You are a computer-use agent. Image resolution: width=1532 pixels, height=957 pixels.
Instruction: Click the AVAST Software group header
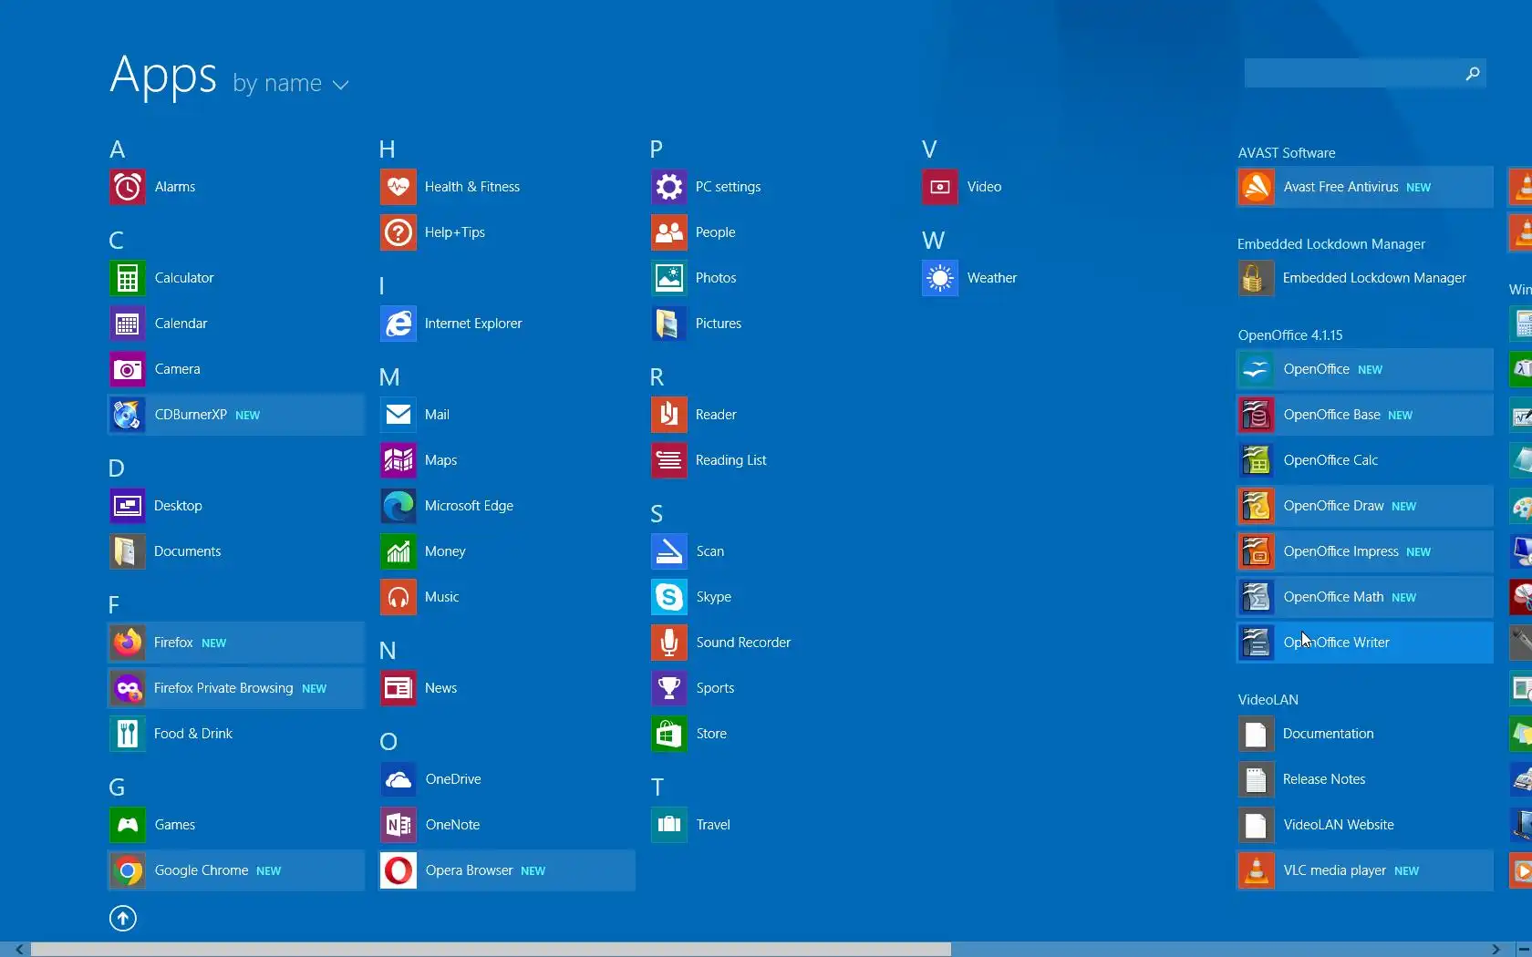point(1286,153)
